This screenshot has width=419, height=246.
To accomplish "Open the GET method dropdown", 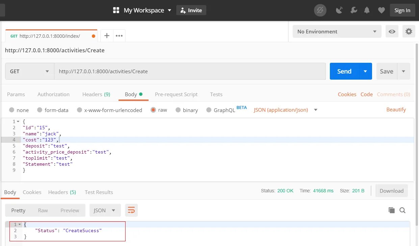I will click(29, 71).
